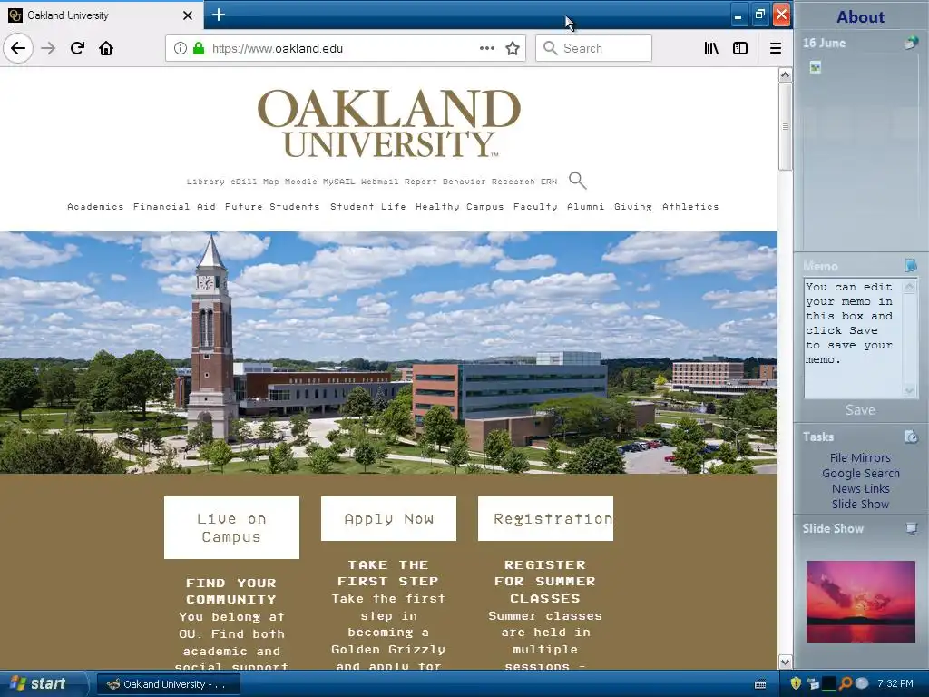929x697 pixels.
Task: Open the MySAIL quick link
Action: 339,182
